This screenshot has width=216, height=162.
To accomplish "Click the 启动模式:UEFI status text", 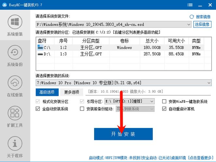I will 101,158.
